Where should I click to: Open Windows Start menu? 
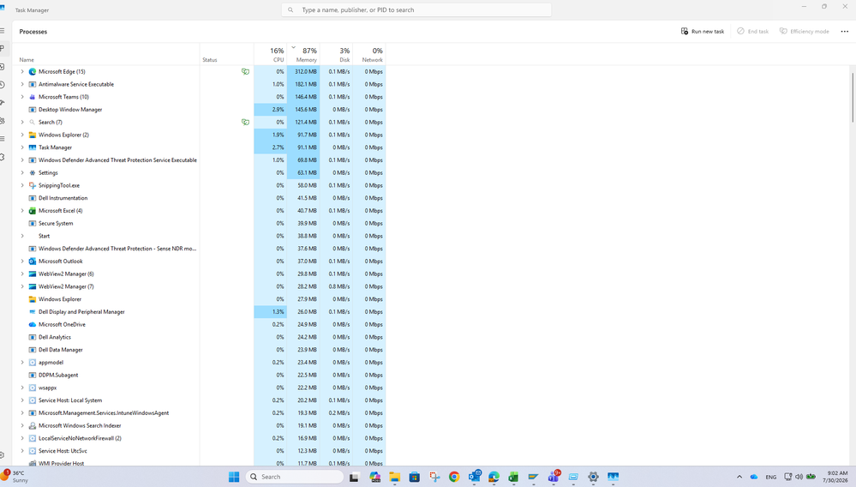[234, 477]
